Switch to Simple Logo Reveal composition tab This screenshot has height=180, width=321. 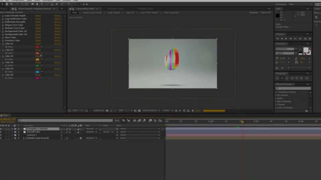pos(92,13)
